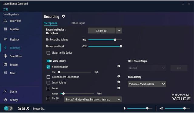Open the Voice Morph Neutral dropdown
Image resolution: width=194 pixels, height=113 pixels.
(147, 68)
